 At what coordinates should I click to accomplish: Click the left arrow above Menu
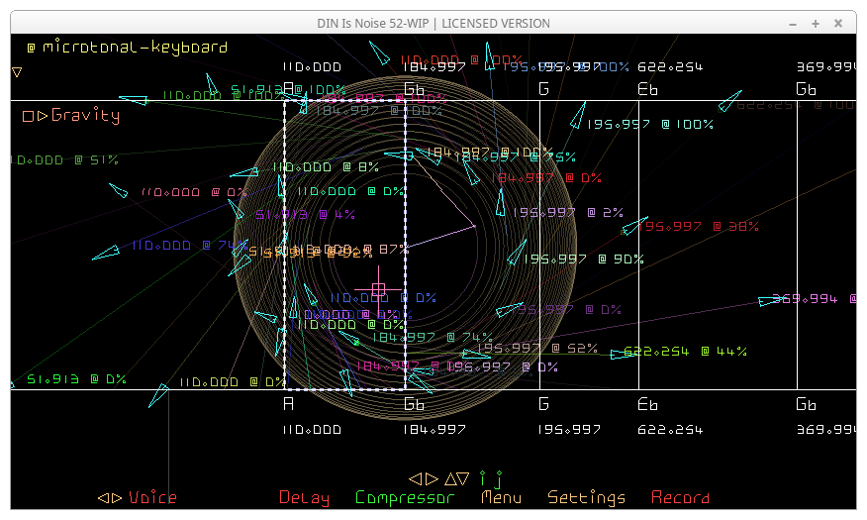tap(416, 478)
